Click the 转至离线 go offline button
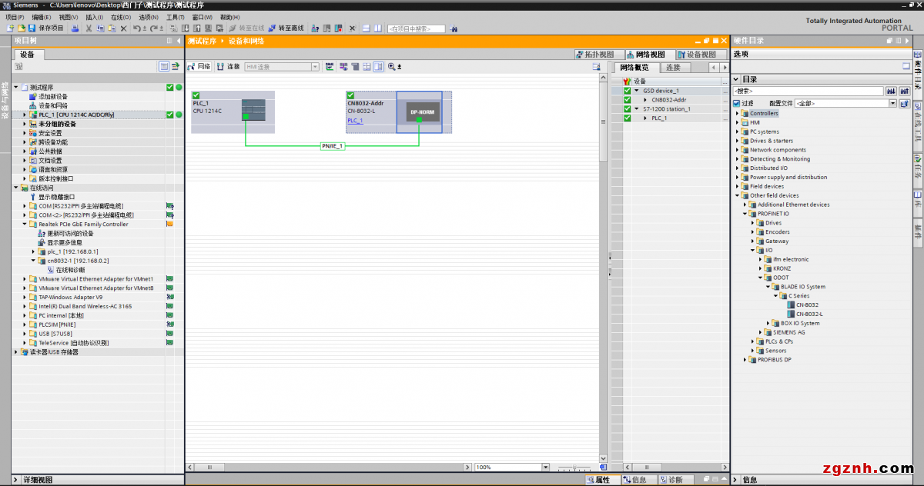Image resolution: width=924 pixels, height=486 pixels. click(x=286, y=28)
